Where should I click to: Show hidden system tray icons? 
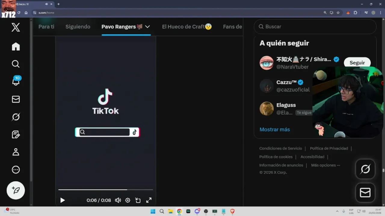pyautogui.click(x=337, y=211)
